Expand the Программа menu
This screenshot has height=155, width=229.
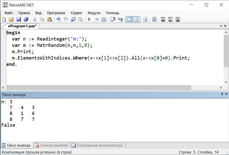(x=56, y=13)
